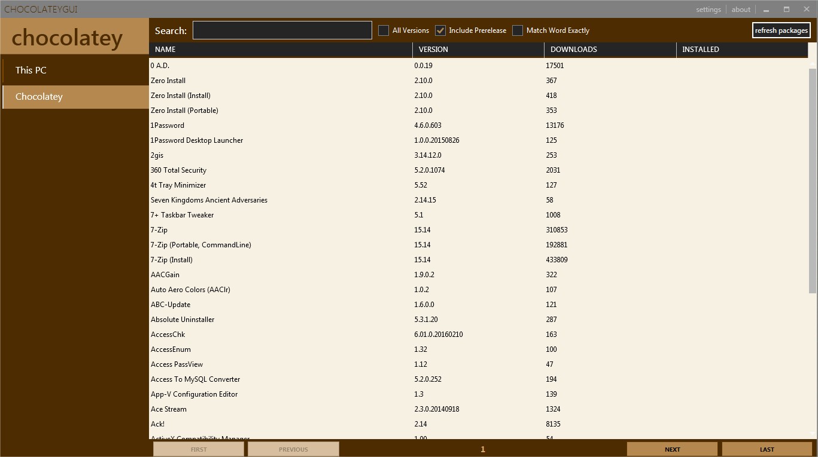
Task: Switch to This PC tab
Action: (75, 70)
